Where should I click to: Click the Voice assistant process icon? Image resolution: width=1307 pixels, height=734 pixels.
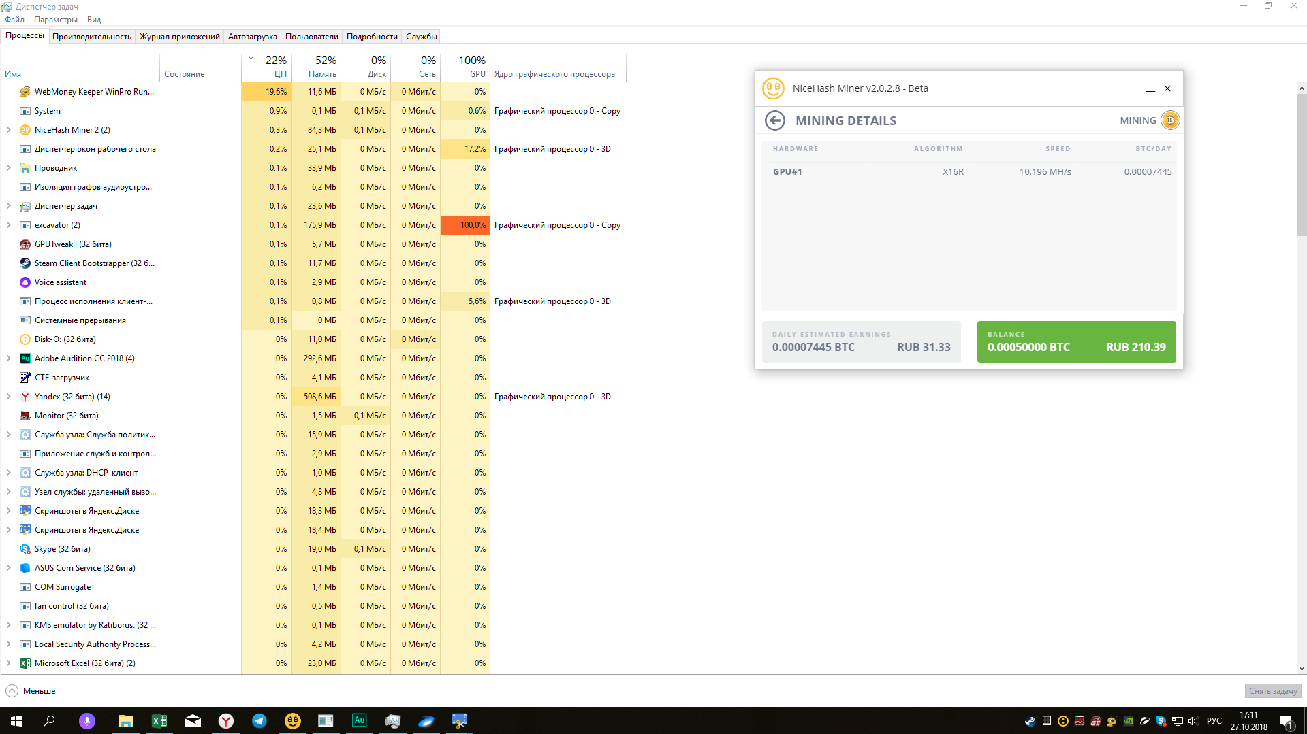[x=25, y=282]
